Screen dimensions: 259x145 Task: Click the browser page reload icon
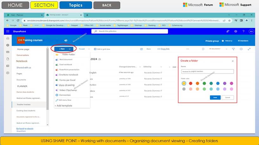tap(18, 20)
